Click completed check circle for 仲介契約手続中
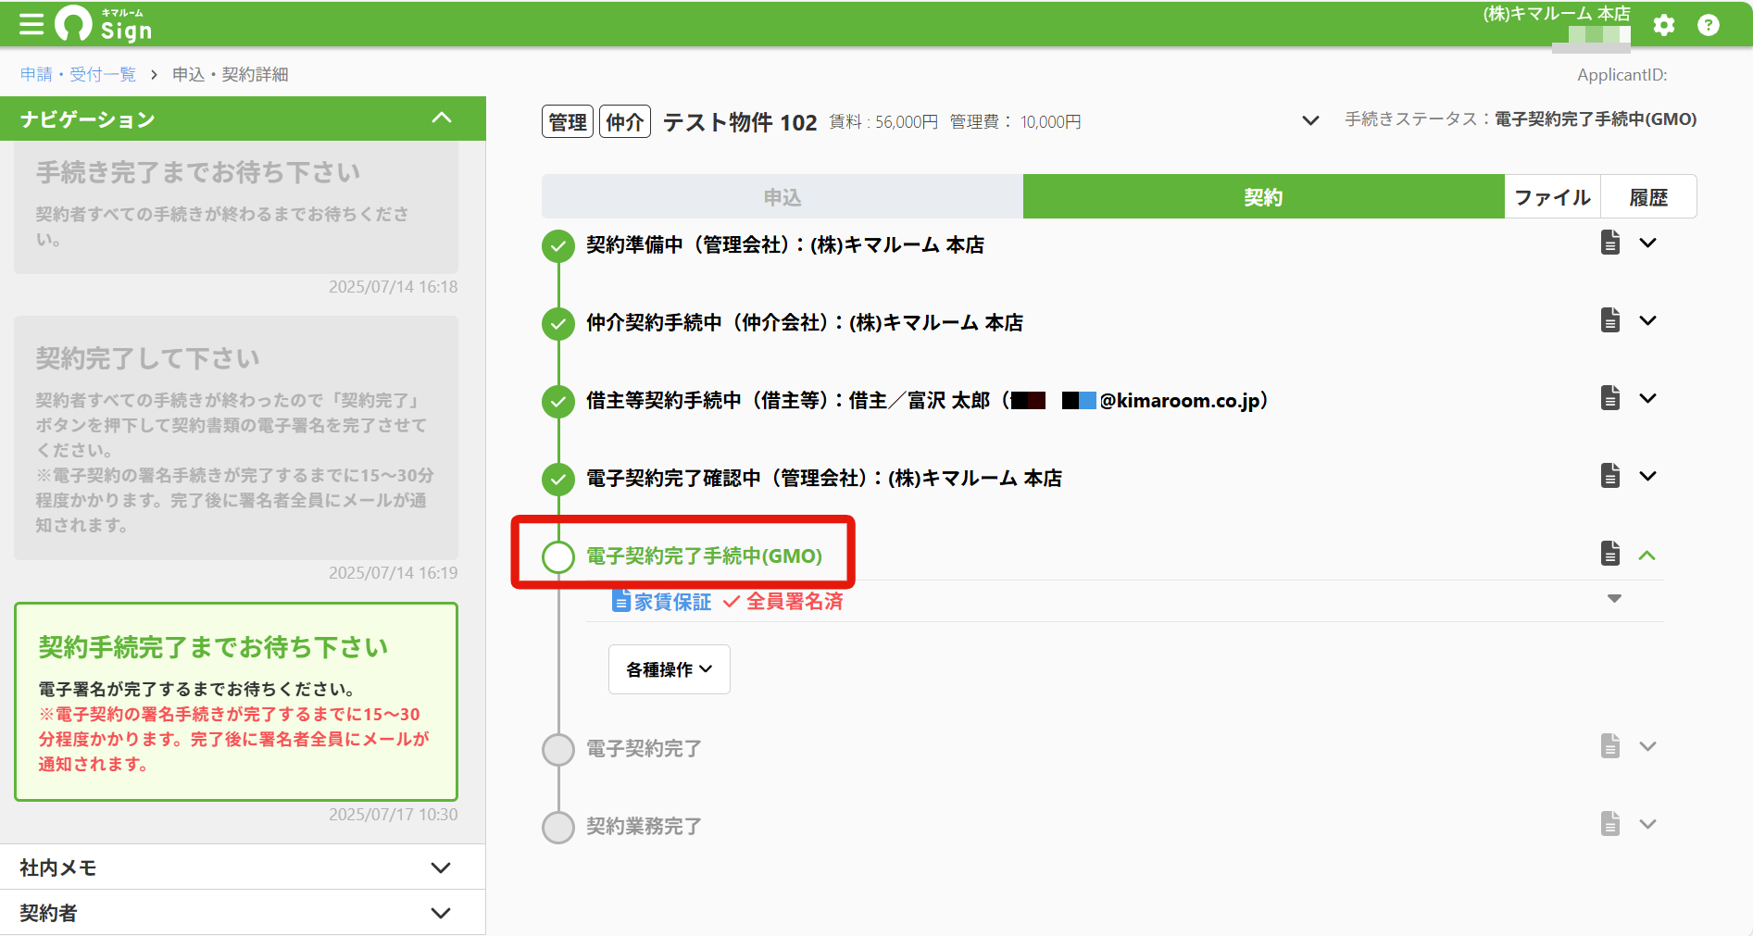Screen dimensions: 1753x936 click(557, 324)
